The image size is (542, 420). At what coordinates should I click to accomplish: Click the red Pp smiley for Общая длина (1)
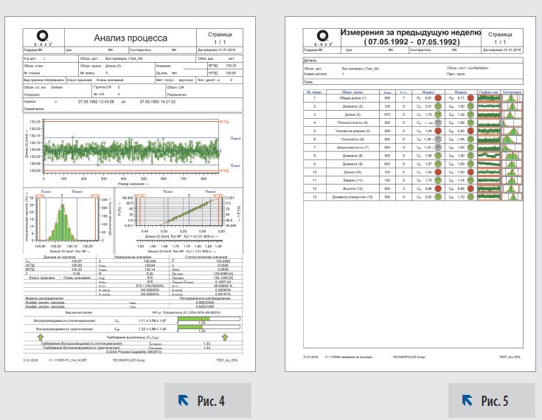(439, 97)
